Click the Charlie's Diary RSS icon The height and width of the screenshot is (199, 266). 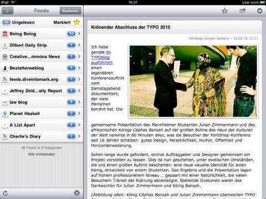click(x=5, y=137)
